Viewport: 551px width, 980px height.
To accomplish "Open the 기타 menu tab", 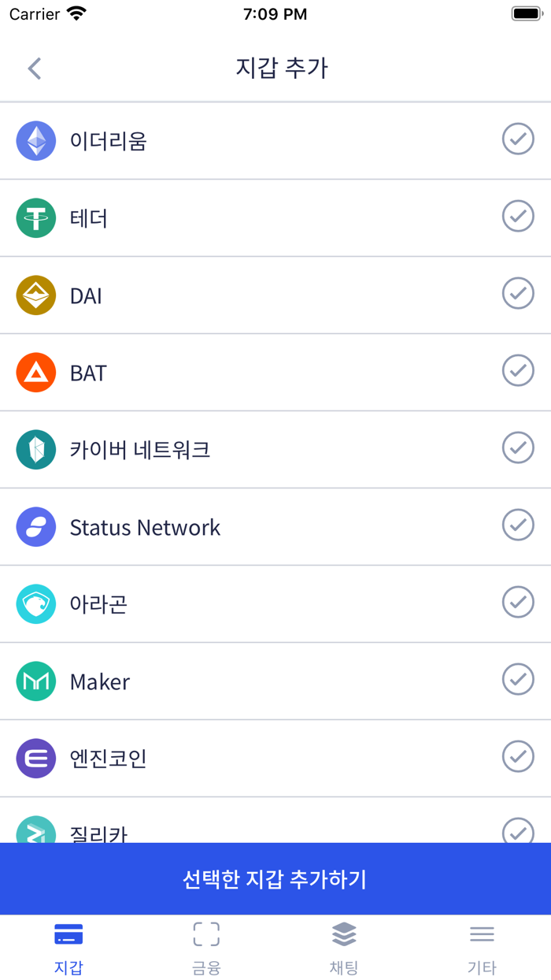I will pos(482,948).
